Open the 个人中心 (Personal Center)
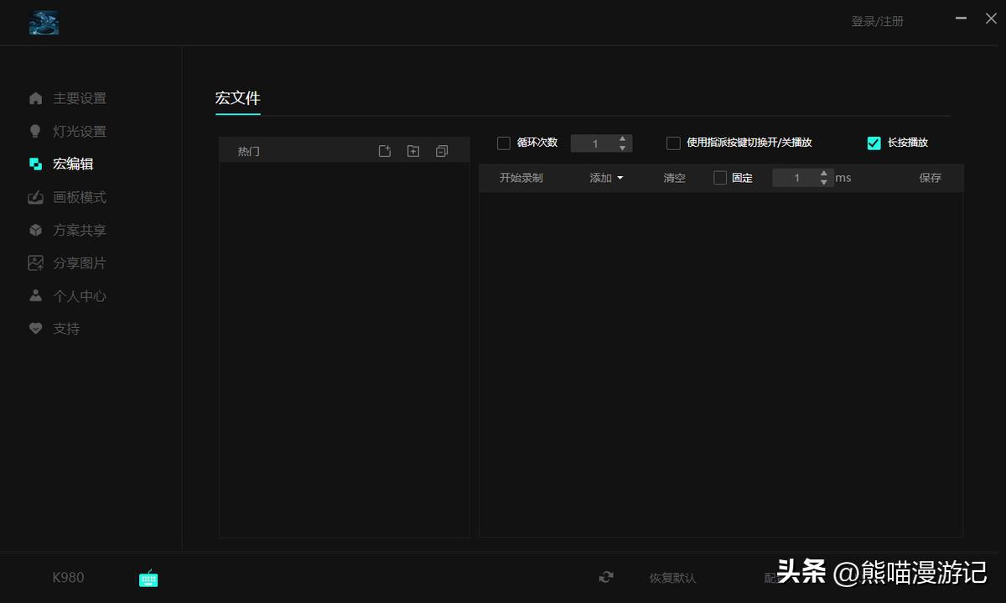The width and height of the screenshot is (1006, 603). tap(80, 295)
